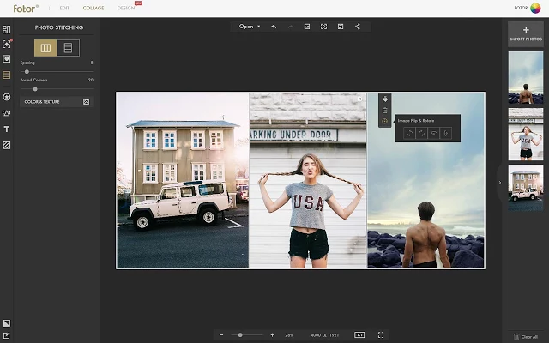Flip image vertically in Flip & Rotate
549x343 pixels.
[446, 133]
